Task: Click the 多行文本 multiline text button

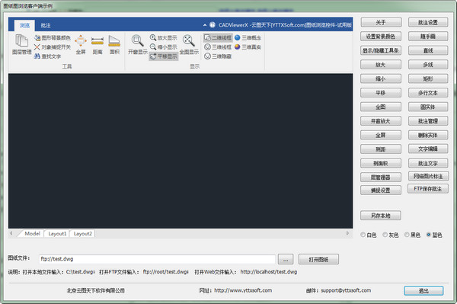Action: pos(428,93)
